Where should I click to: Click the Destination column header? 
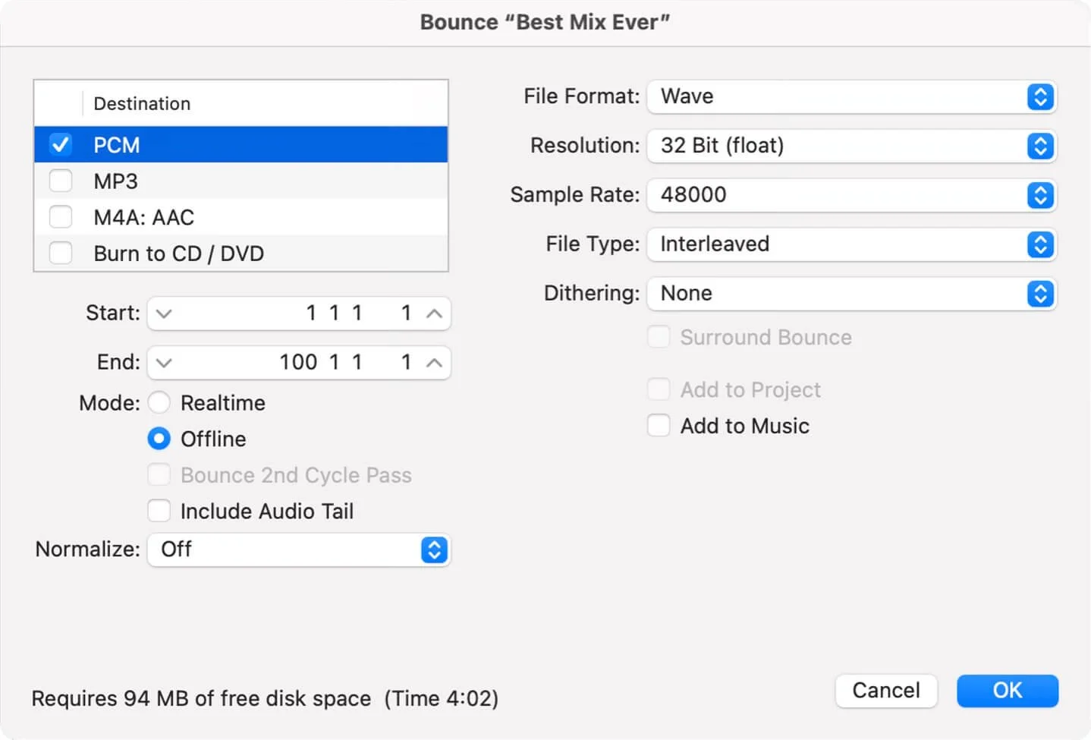(142, 103)
